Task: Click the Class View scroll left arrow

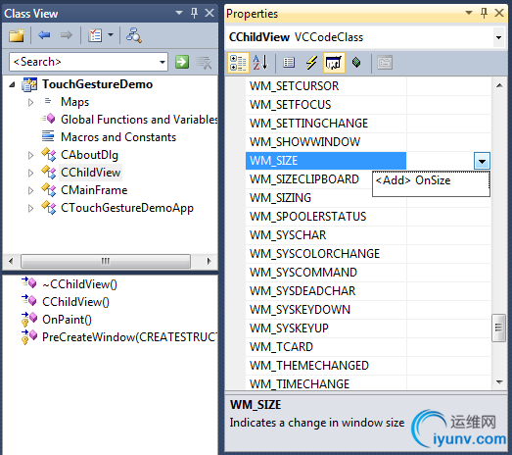Action: pos(11,261)
